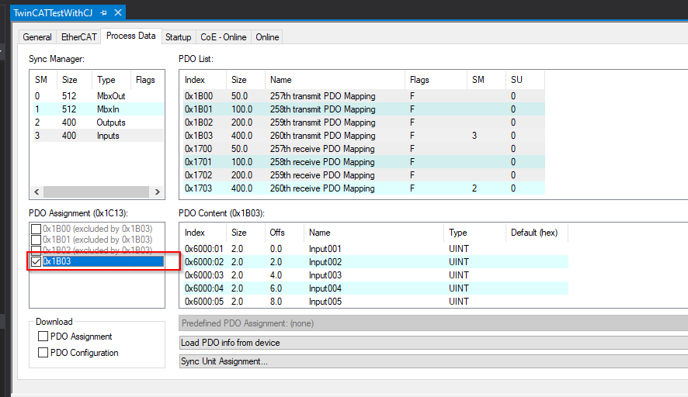The height and width of the screenshot is (397, 688).
Task: Click the PDO Content Offs column header
Action: pos(284,233)
